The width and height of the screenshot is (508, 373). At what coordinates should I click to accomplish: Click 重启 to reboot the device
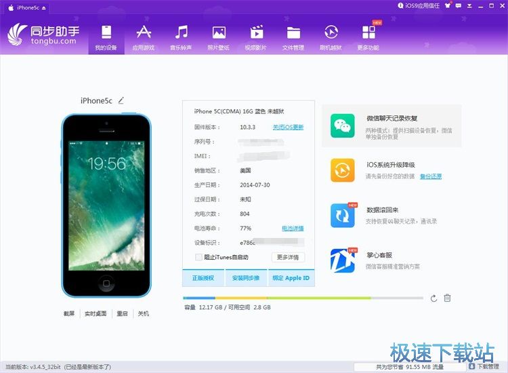coord(122,313)
